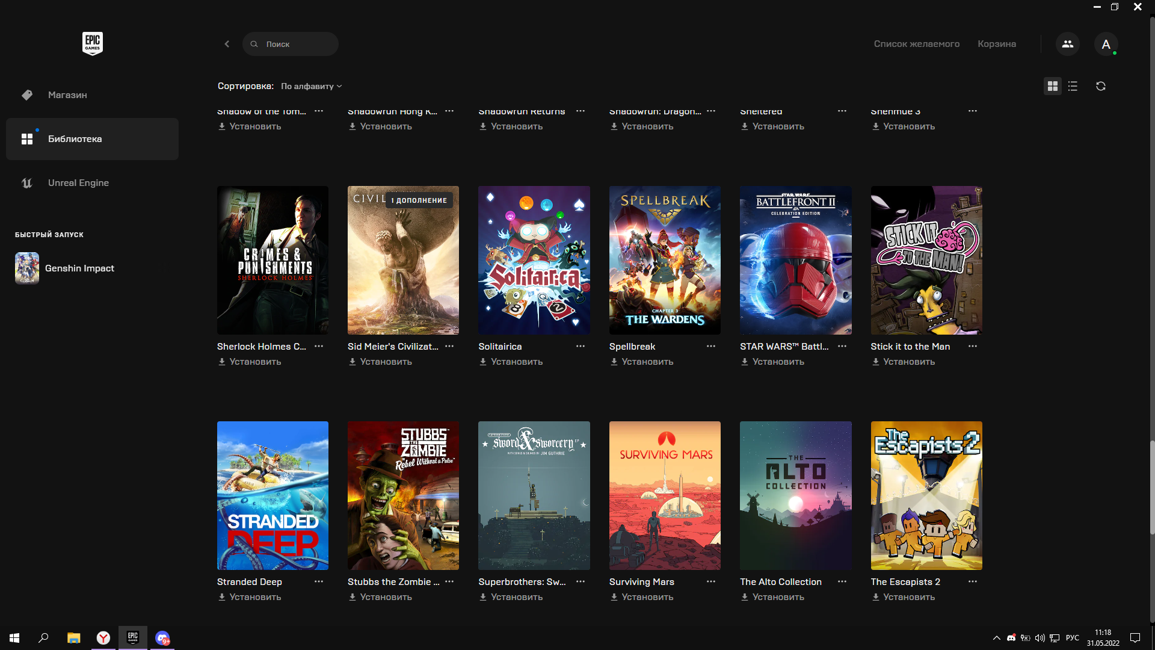Click the Поиск search field
The image size is (1155, 650).
291,44
